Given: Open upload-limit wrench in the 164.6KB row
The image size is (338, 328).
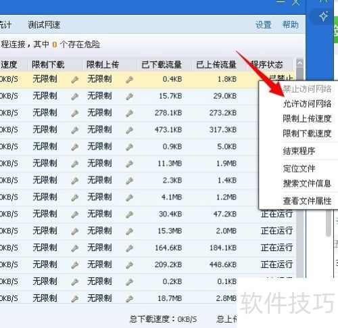Looking at the screenshot, I should (129, 248).
